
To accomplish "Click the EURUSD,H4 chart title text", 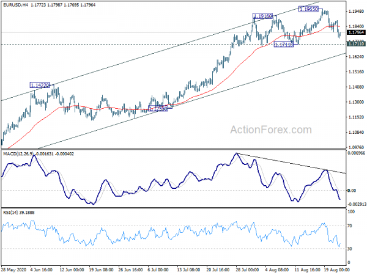I will click(x=15, y=5).
